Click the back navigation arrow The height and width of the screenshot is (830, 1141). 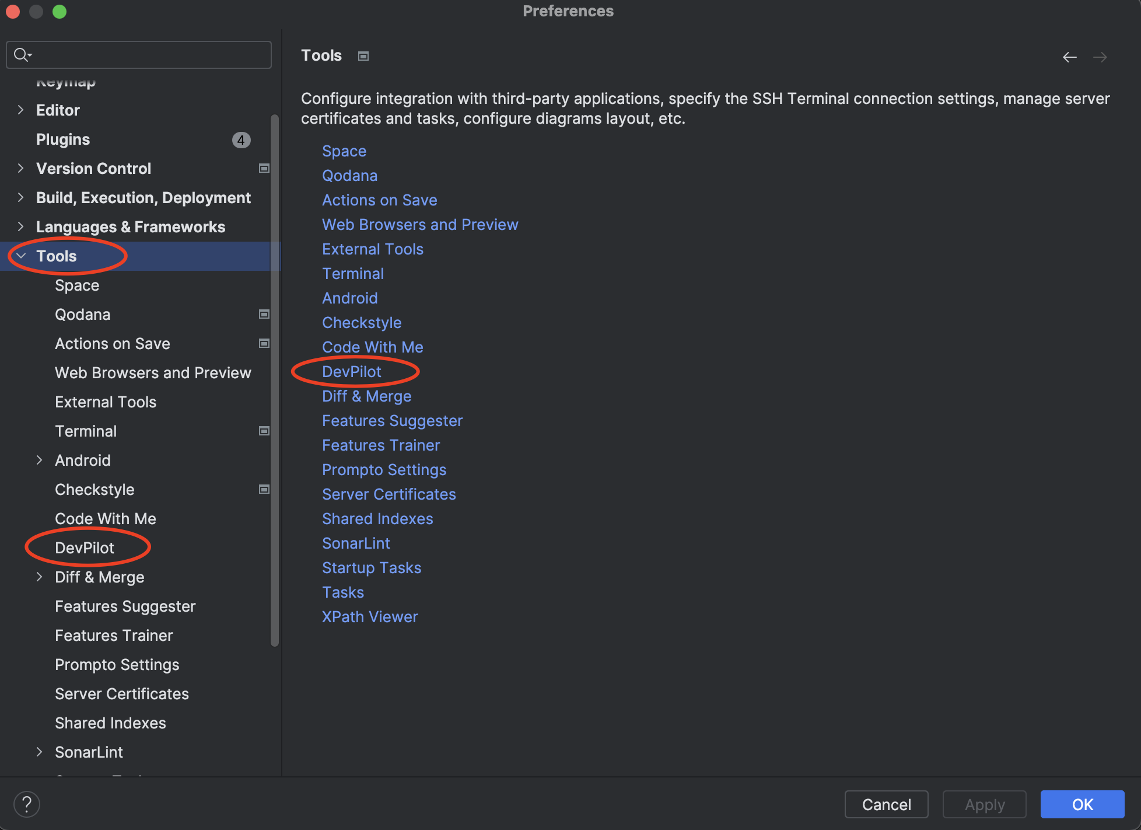click(x=1069, y=57)
